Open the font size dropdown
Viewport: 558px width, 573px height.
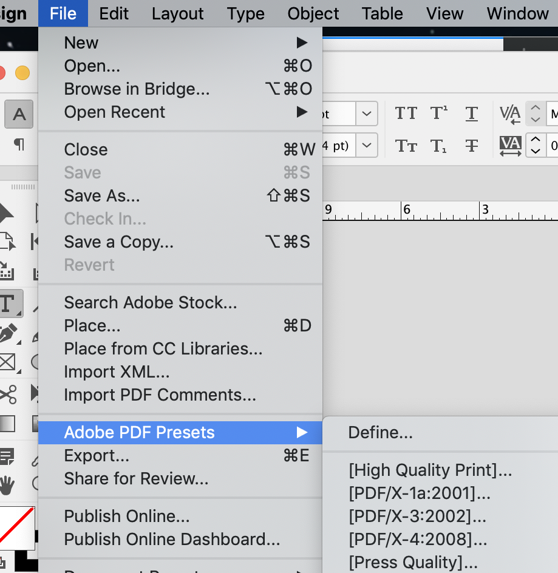click(367, 114)
